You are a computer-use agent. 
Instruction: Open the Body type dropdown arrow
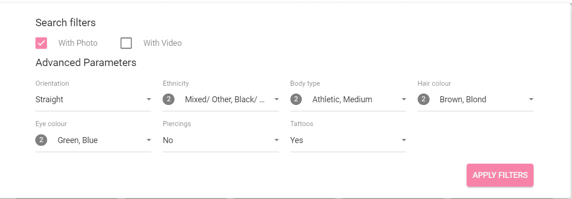(x=403, y=99)
